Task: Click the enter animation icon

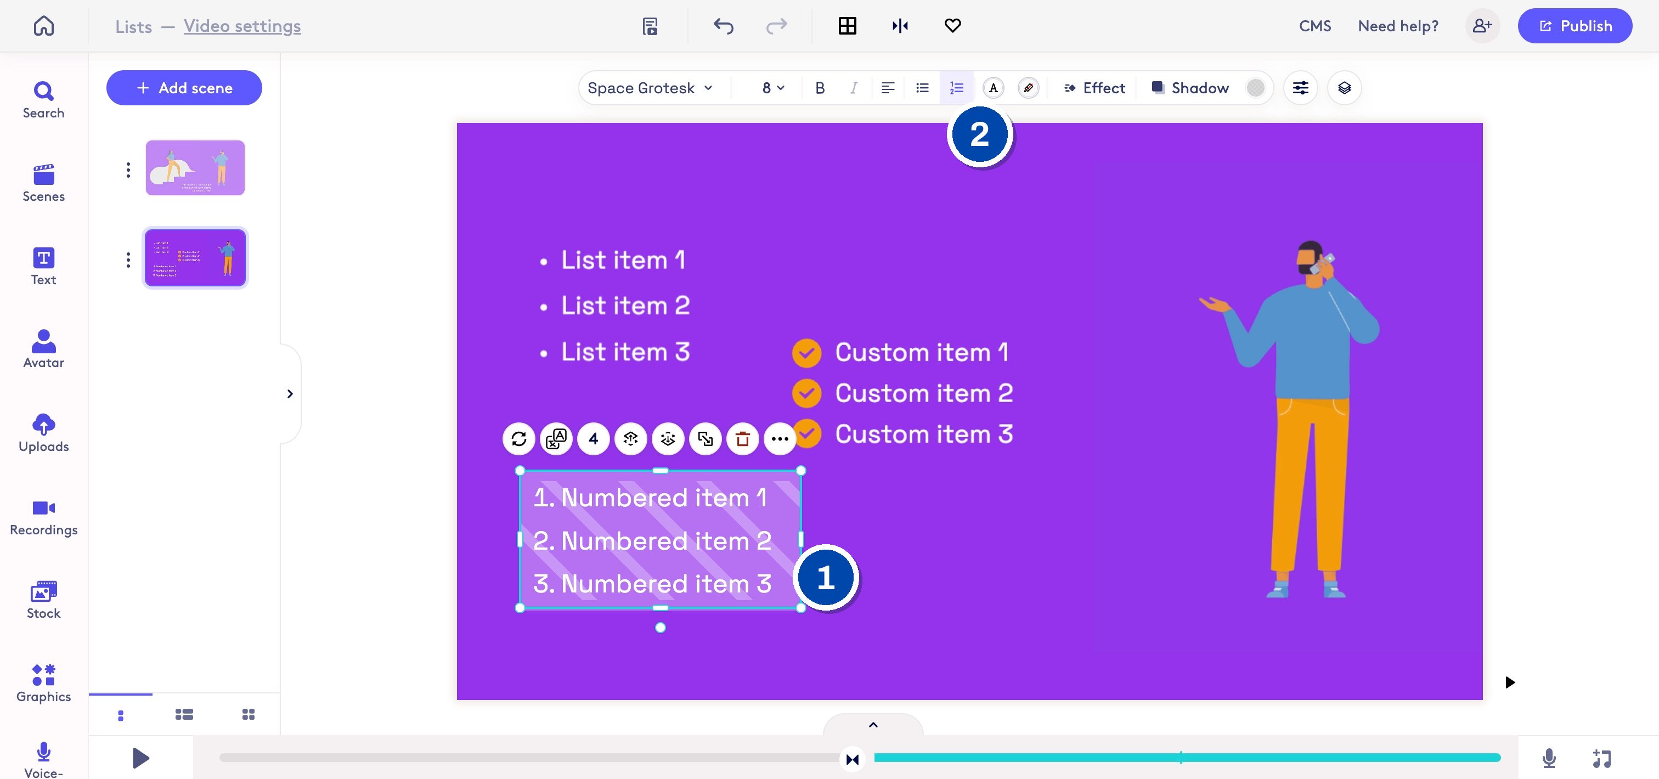Action: click(631, 439)
